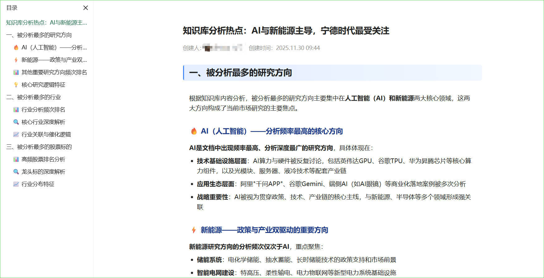Click the document title 知识库分析热点 heading

coord(286,30)
